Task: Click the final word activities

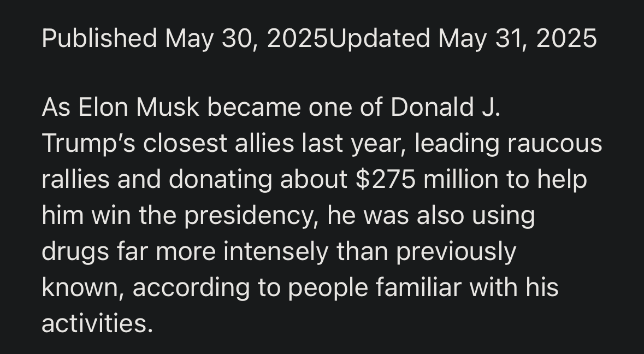Action: [x=97, y=323]
